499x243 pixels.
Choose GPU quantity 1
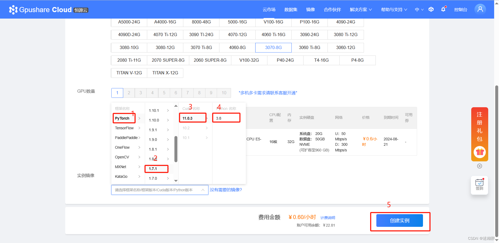click(x=117, y=93)
